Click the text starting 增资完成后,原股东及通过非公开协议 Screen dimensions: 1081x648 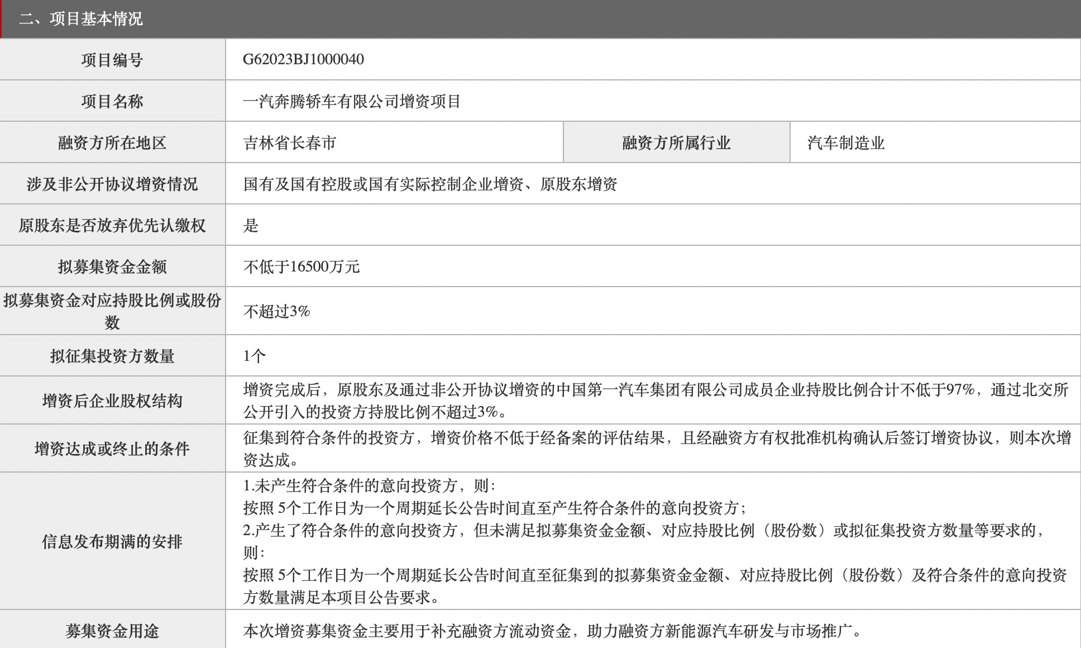pos(656,401)
